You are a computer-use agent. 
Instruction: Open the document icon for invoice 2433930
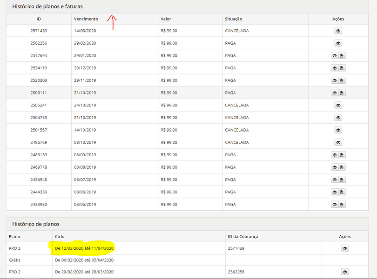[342, 205]
